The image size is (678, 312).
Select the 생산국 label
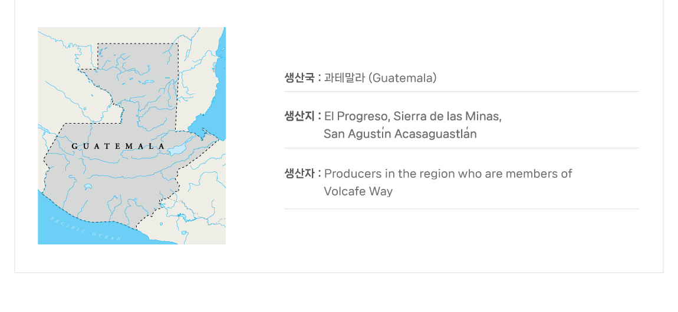point(299,78)
